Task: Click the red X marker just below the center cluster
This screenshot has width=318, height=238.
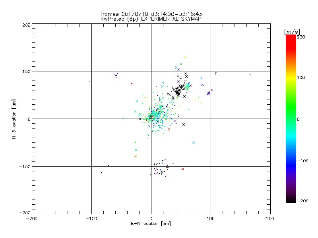Action: (169, 129)
